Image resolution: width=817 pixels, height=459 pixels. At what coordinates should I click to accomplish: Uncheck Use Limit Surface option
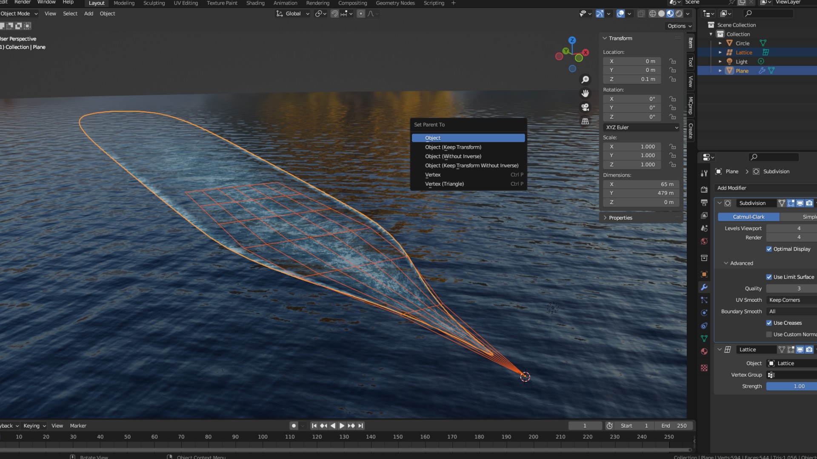[x=769, y=277]
